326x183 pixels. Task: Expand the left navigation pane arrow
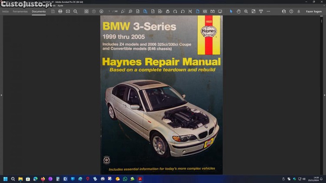tap(1, 95)
